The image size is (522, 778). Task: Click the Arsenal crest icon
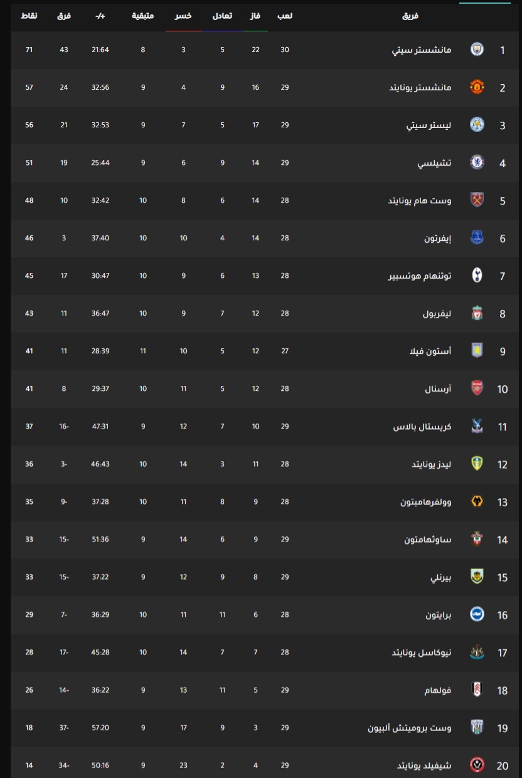pos(477,388)
